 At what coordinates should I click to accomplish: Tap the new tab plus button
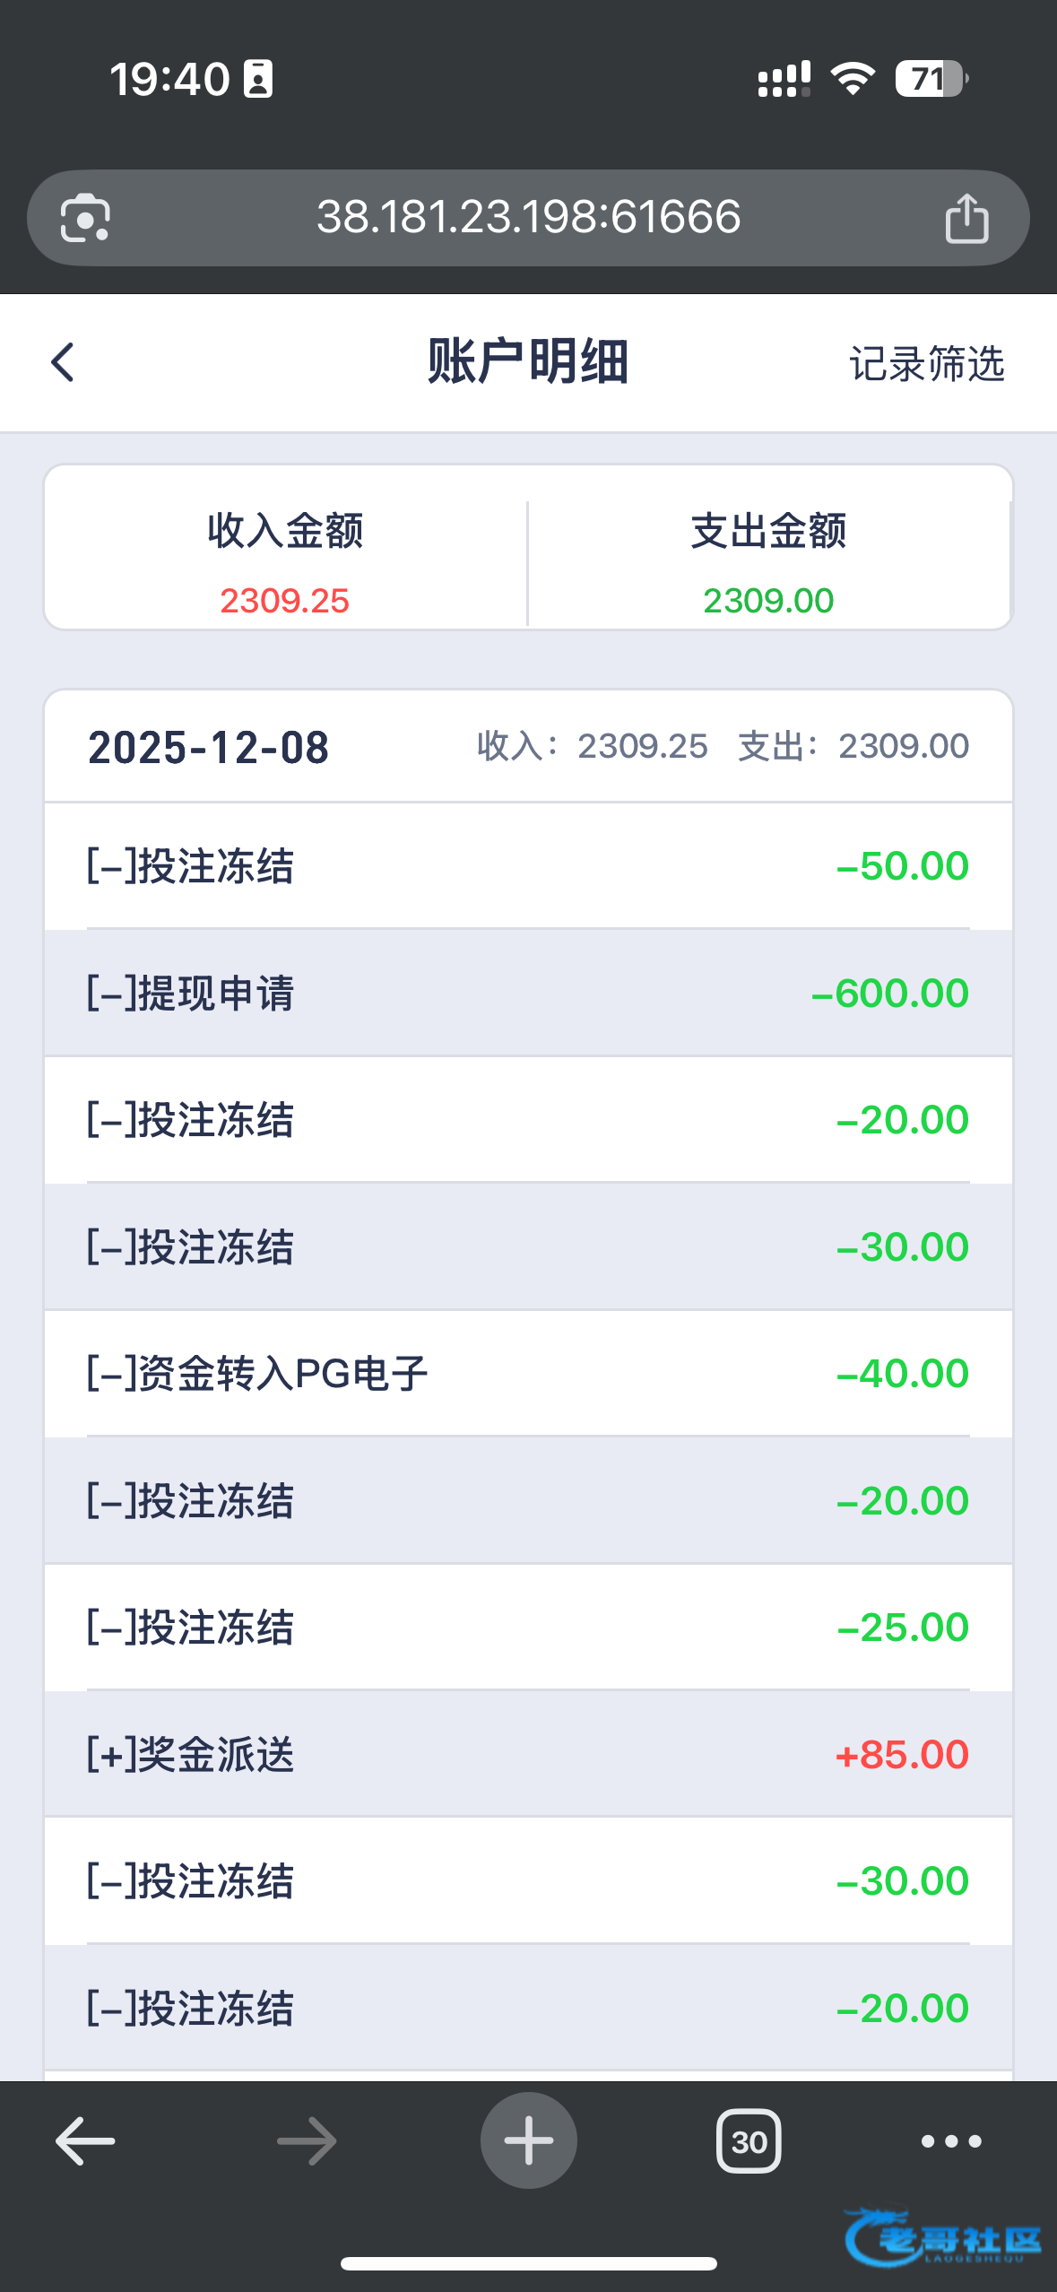(528, 2140)
